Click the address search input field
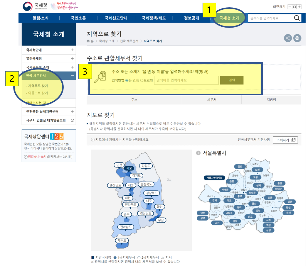This screenshot has height=266, width=308. click(x=186, y=80)
